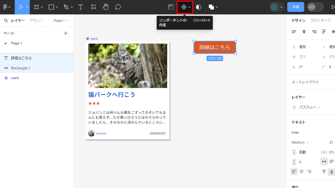Screen dimensions: 335x188
Task: Click the frame resize icon in toolbar
Action: coord(171,7)
